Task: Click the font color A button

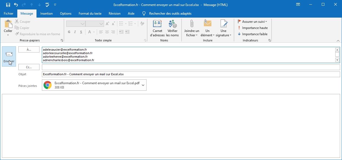Action: (90, 32)
